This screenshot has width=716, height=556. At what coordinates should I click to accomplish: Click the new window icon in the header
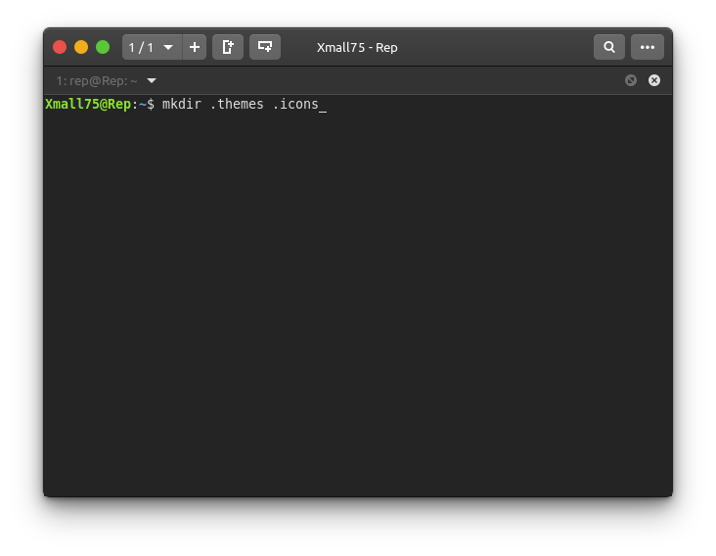(265, 47)
